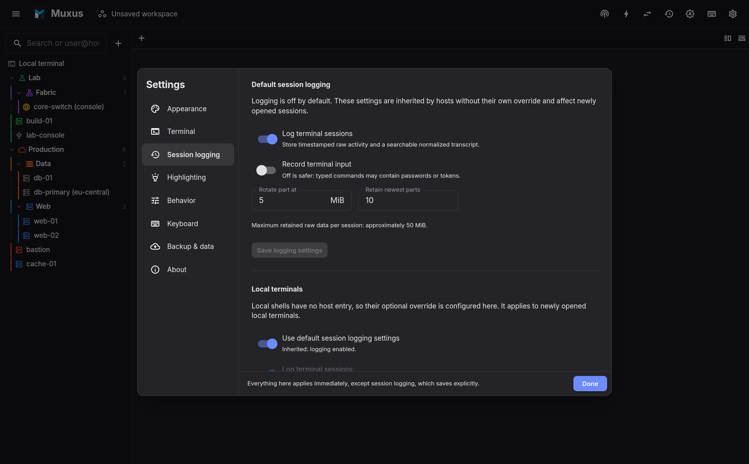Open About section
The height and width of the screenshot is (464, 749).
(x=188, y=269)
